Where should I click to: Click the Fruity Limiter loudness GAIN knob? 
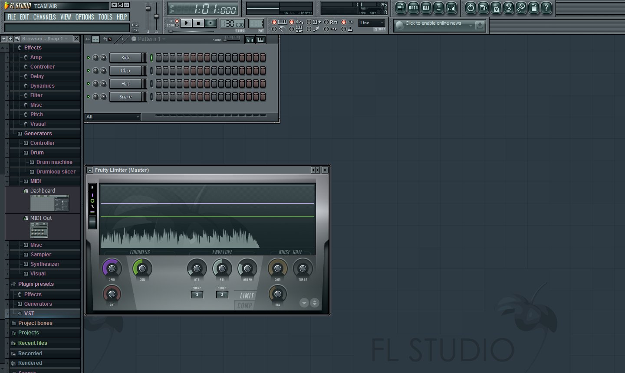pos(112,268)
